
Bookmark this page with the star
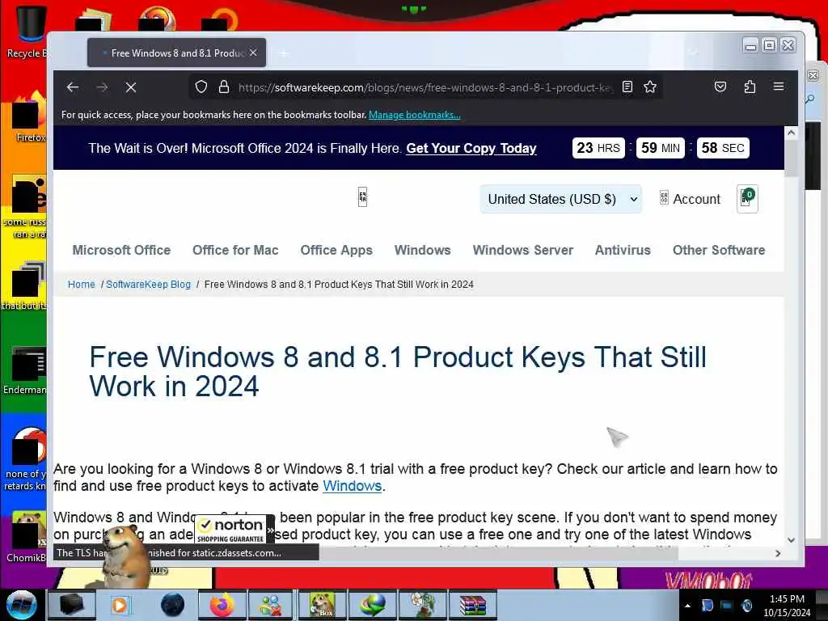[650, 87]
